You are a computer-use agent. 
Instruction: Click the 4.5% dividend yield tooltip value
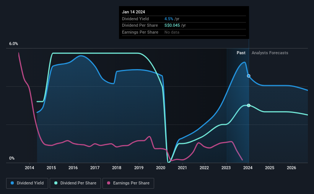coord(169,19)
